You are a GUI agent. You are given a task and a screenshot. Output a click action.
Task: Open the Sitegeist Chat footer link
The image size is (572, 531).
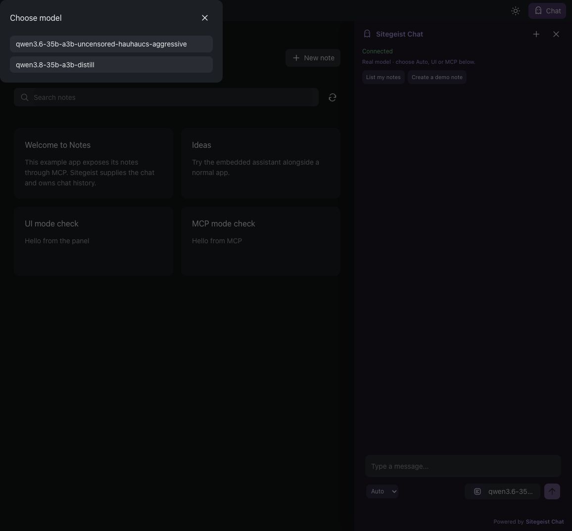(x=545, y=522)
